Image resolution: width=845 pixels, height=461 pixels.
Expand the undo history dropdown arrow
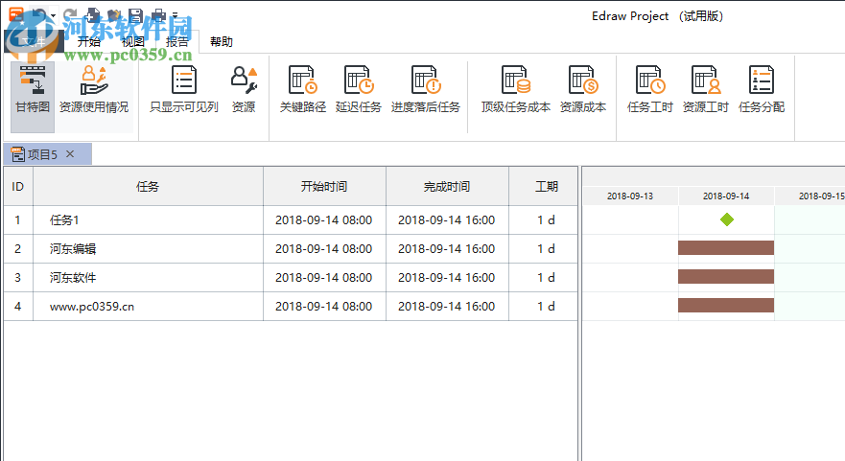click(53, 15)
